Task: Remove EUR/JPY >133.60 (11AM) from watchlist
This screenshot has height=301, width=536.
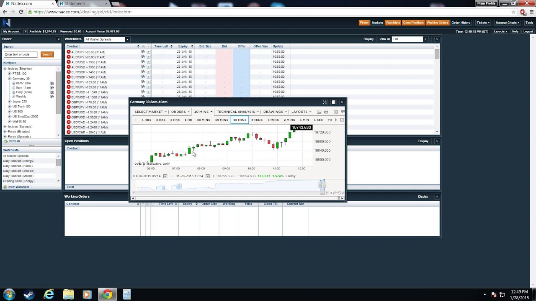Action: (69, 82)
